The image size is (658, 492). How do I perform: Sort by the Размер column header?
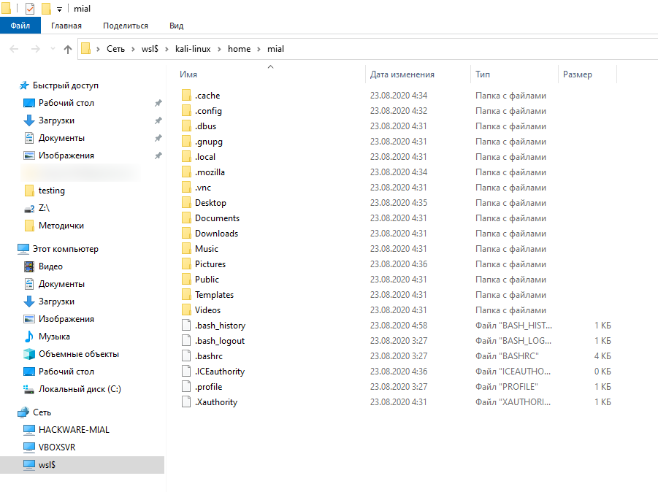[578, 74]
